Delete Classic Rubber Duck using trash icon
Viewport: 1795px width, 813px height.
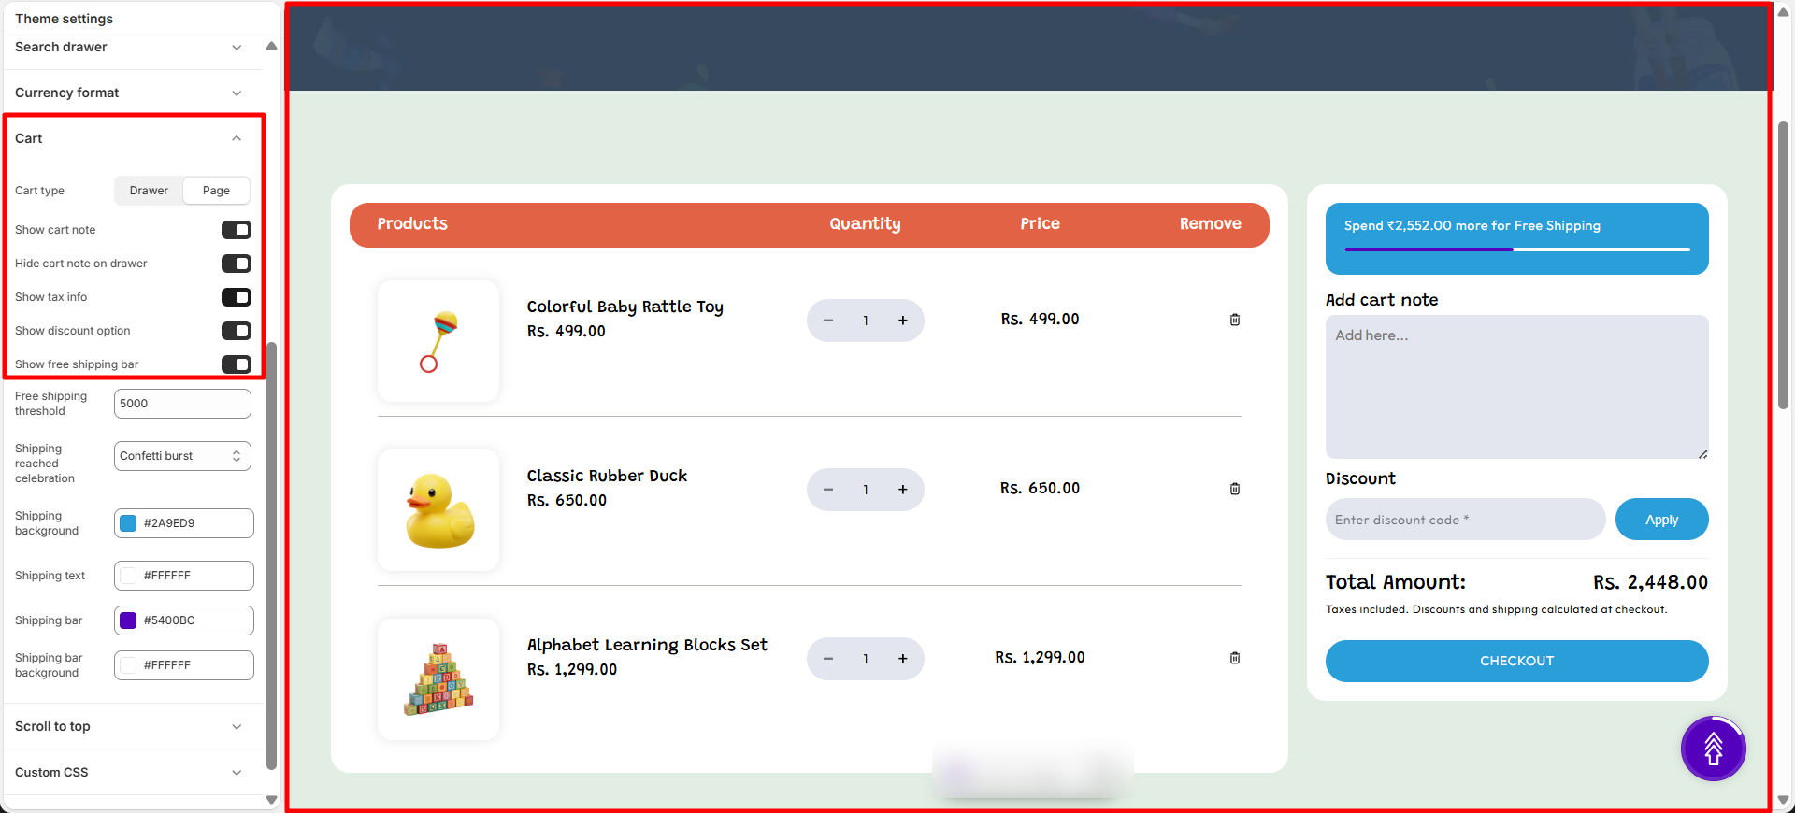coord(1234,489)
